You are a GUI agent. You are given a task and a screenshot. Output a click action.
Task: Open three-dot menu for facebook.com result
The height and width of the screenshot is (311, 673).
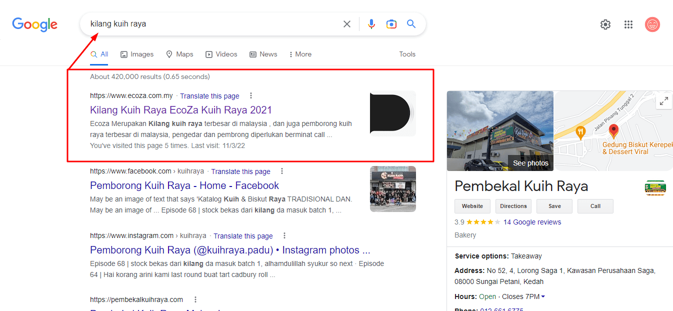click(x=282, y=171)
